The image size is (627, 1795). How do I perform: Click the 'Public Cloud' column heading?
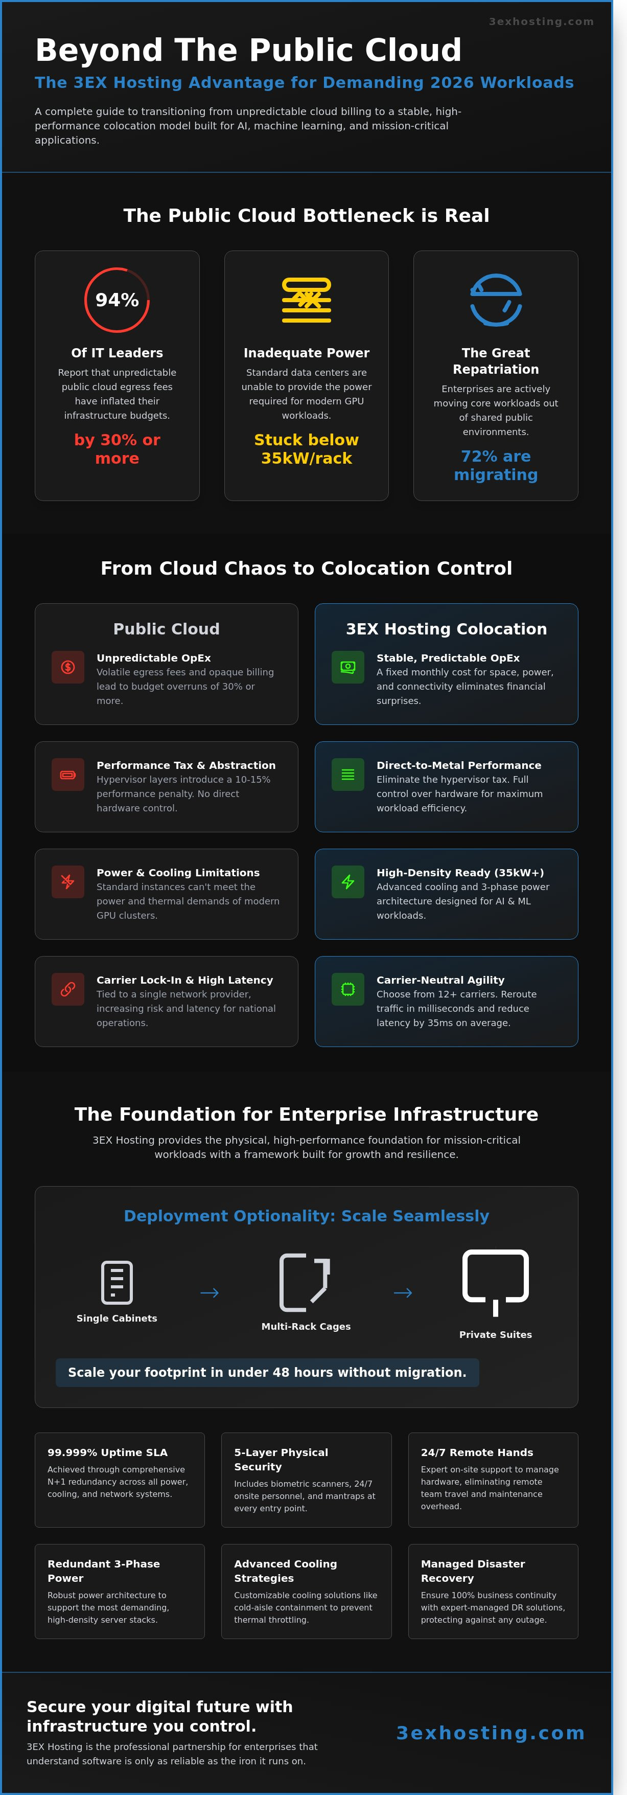pos(167,628)
